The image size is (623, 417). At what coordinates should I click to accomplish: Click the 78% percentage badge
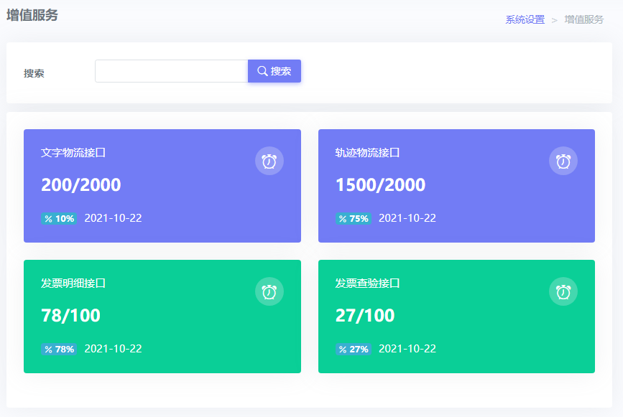tap(59, 349)
